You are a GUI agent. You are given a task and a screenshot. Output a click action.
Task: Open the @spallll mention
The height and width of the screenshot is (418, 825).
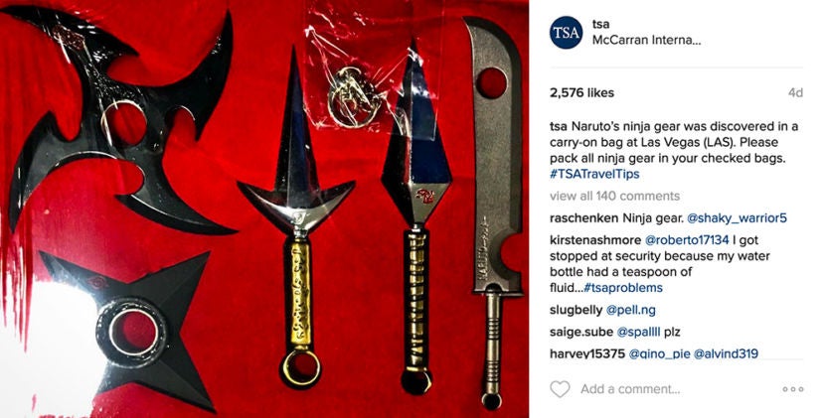(638, 333)
